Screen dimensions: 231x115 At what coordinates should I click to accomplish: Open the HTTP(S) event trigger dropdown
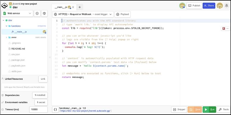point(83,14)
